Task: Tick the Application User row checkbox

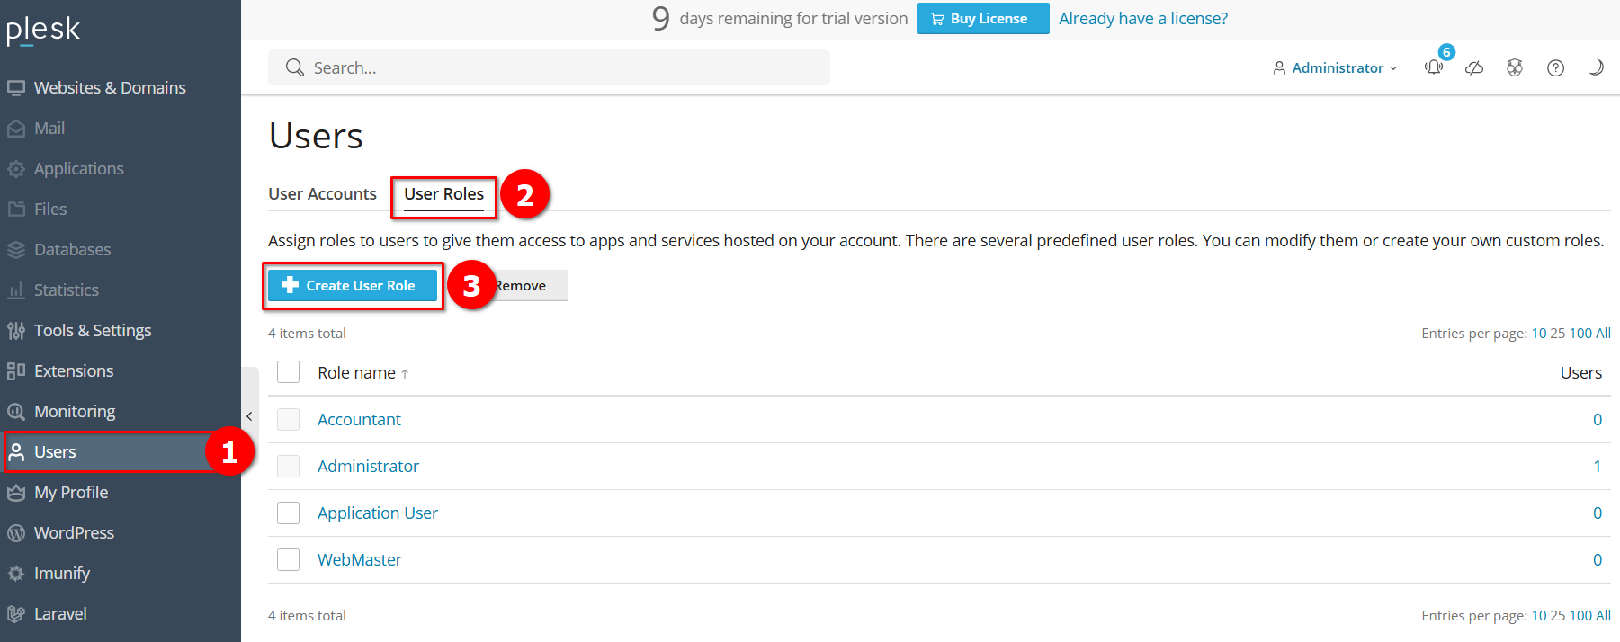Action: click(288, 513)
